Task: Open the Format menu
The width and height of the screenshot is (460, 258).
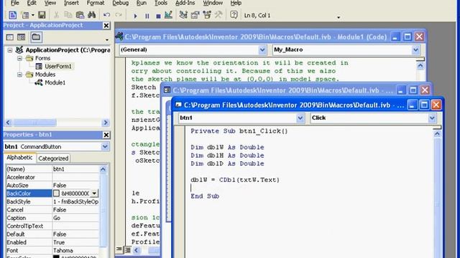Action: (x=96, y=3)
